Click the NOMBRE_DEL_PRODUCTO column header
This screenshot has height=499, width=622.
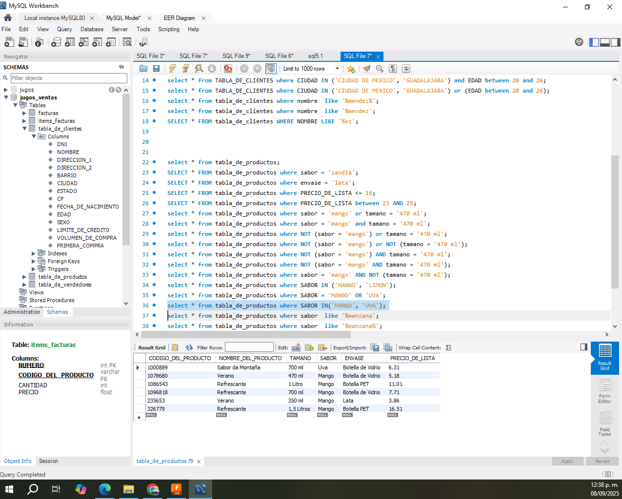[250, 358]
